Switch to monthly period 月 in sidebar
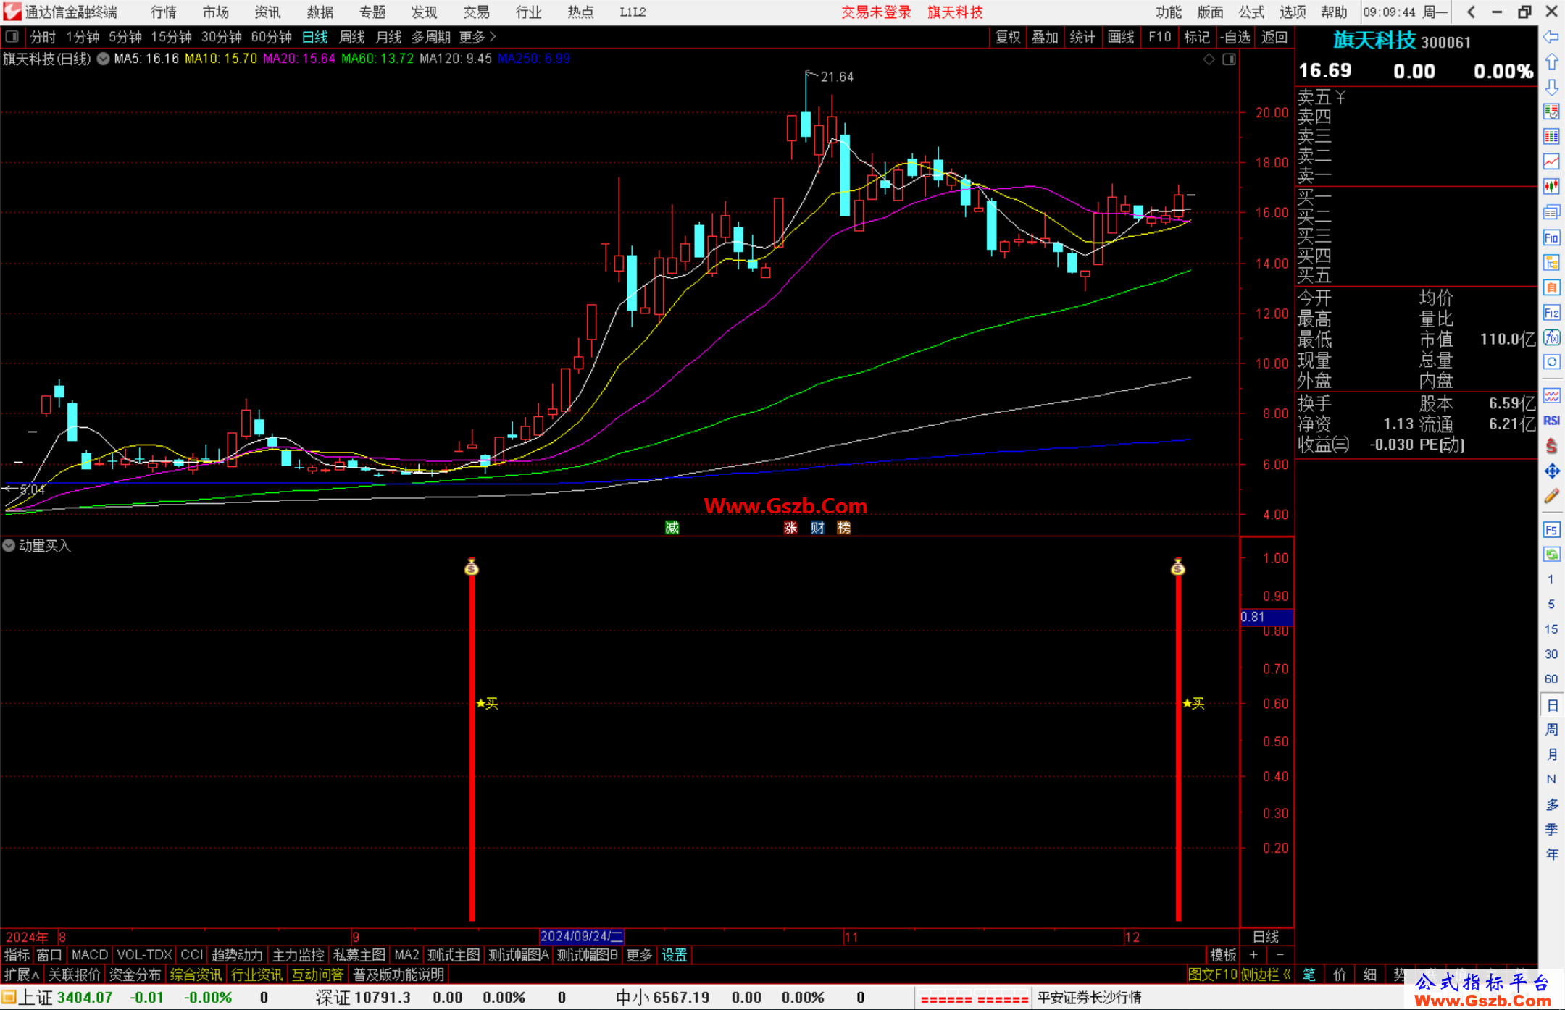The height and width of the screenshot is (1010, 1565). pos(1551,754)
